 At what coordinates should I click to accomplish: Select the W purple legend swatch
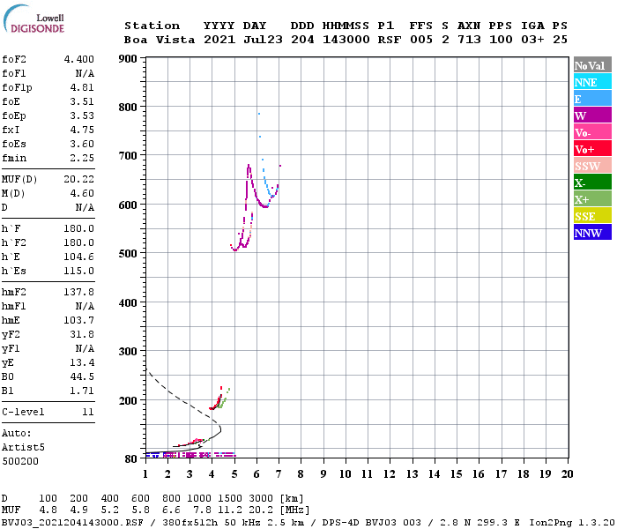click(x=592, y=115)
